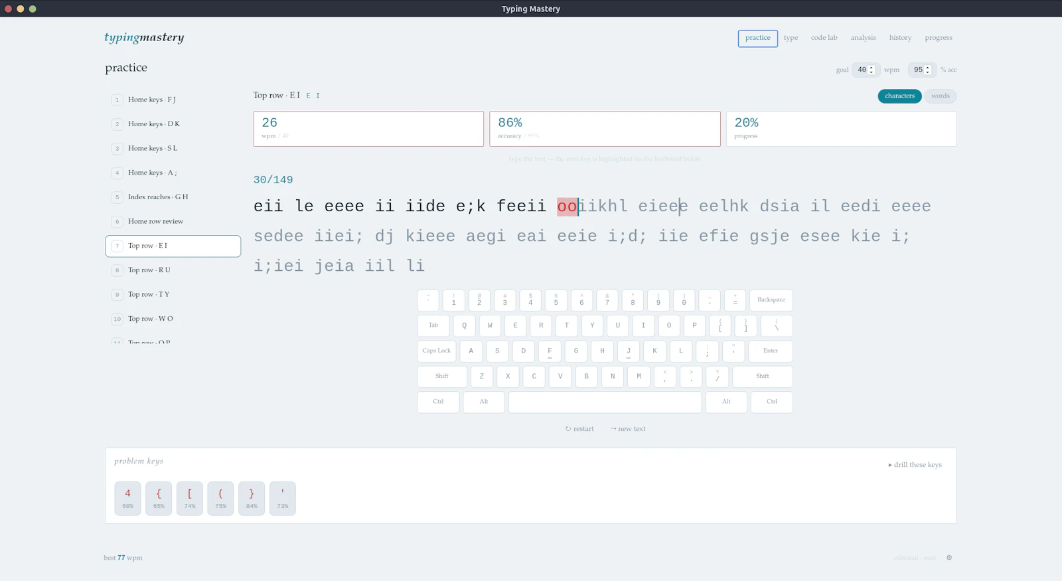Click the J key on the virtual keyboard

pyautogui.click(x=629, y=351)
